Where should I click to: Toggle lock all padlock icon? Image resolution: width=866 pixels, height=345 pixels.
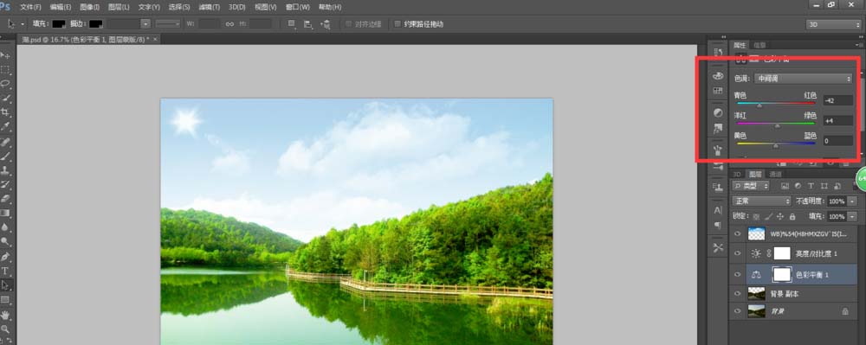[x=792, y=216]
